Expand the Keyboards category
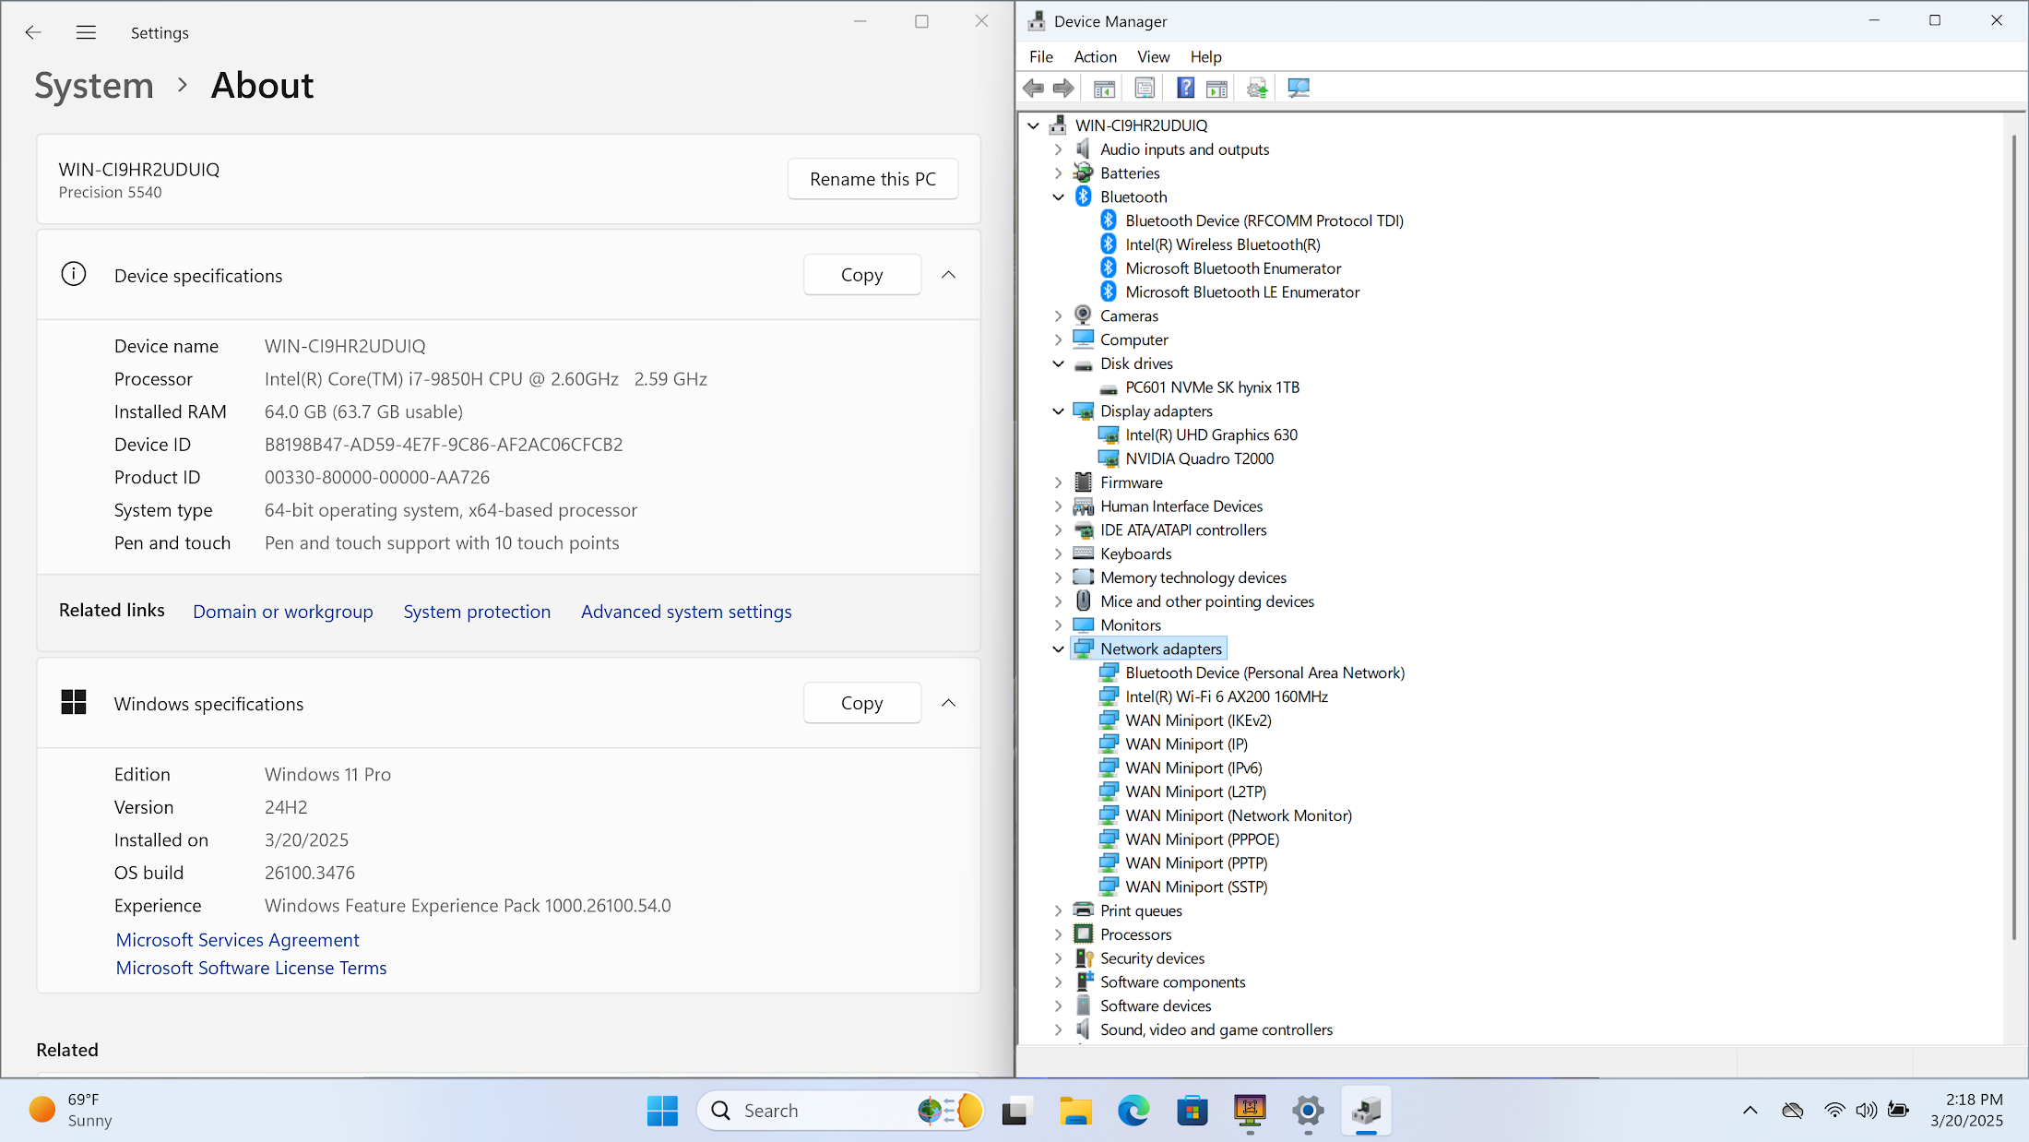2029x1142 pixels. [1059, 554]
